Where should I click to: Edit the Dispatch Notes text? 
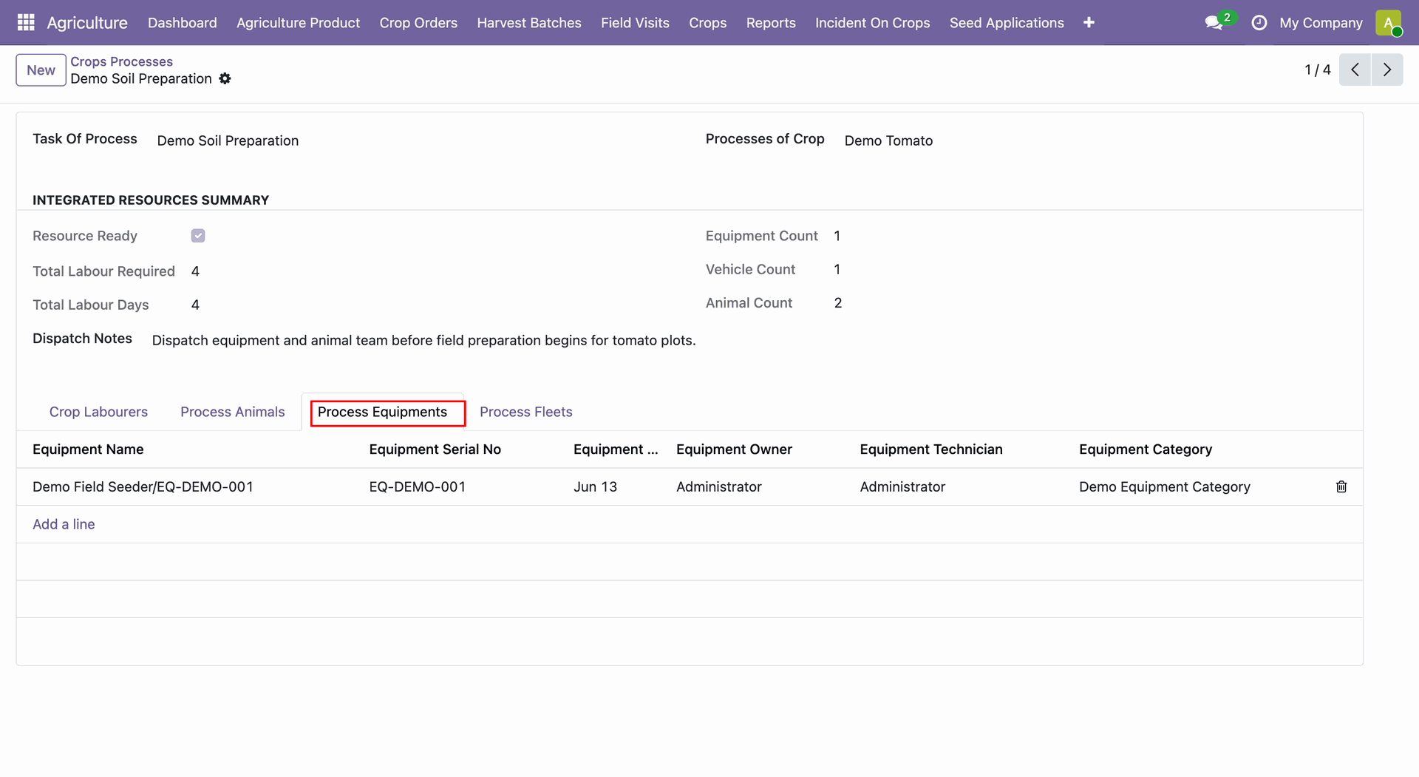coord(423,340)
